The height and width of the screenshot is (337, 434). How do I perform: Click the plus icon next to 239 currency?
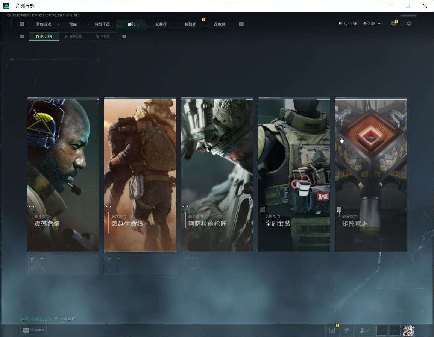(379, 24)
